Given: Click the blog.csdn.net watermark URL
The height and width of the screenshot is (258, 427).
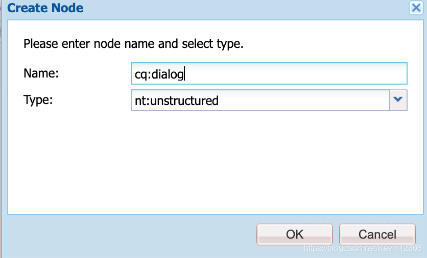Looking at the screenshot, I should [x=363, y=248].
